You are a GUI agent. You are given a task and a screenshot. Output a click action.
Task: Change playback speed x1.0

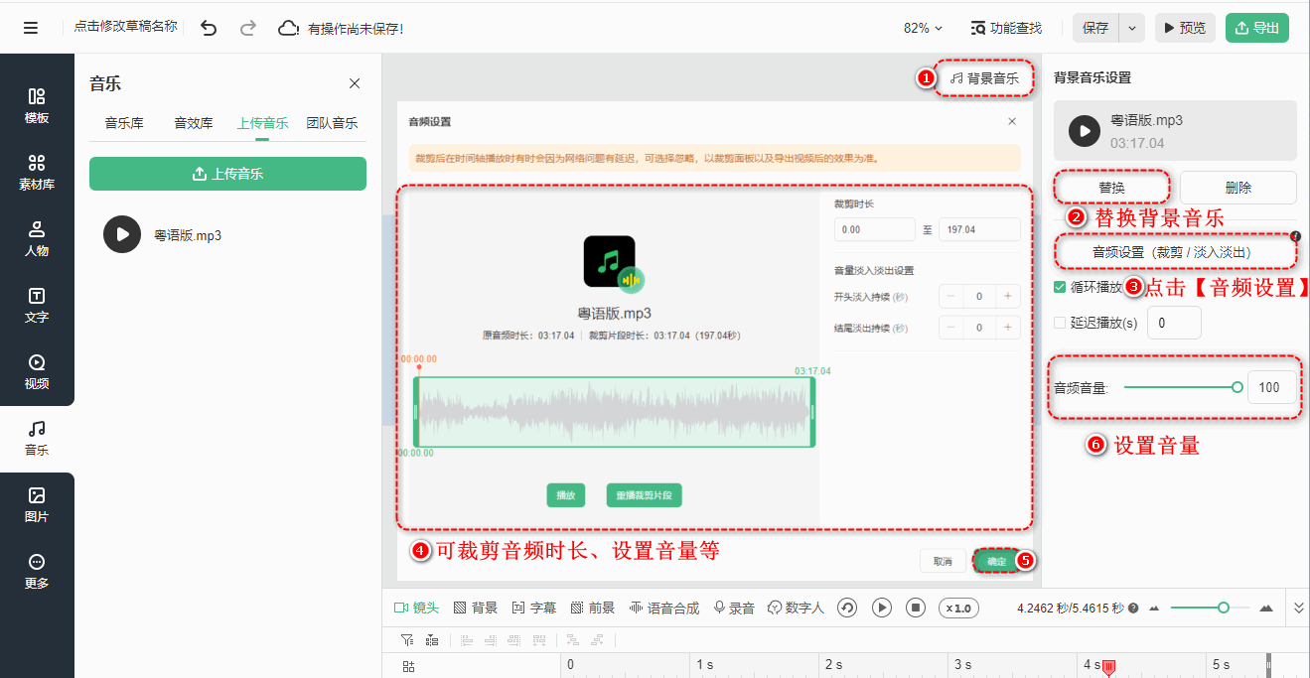958,608
